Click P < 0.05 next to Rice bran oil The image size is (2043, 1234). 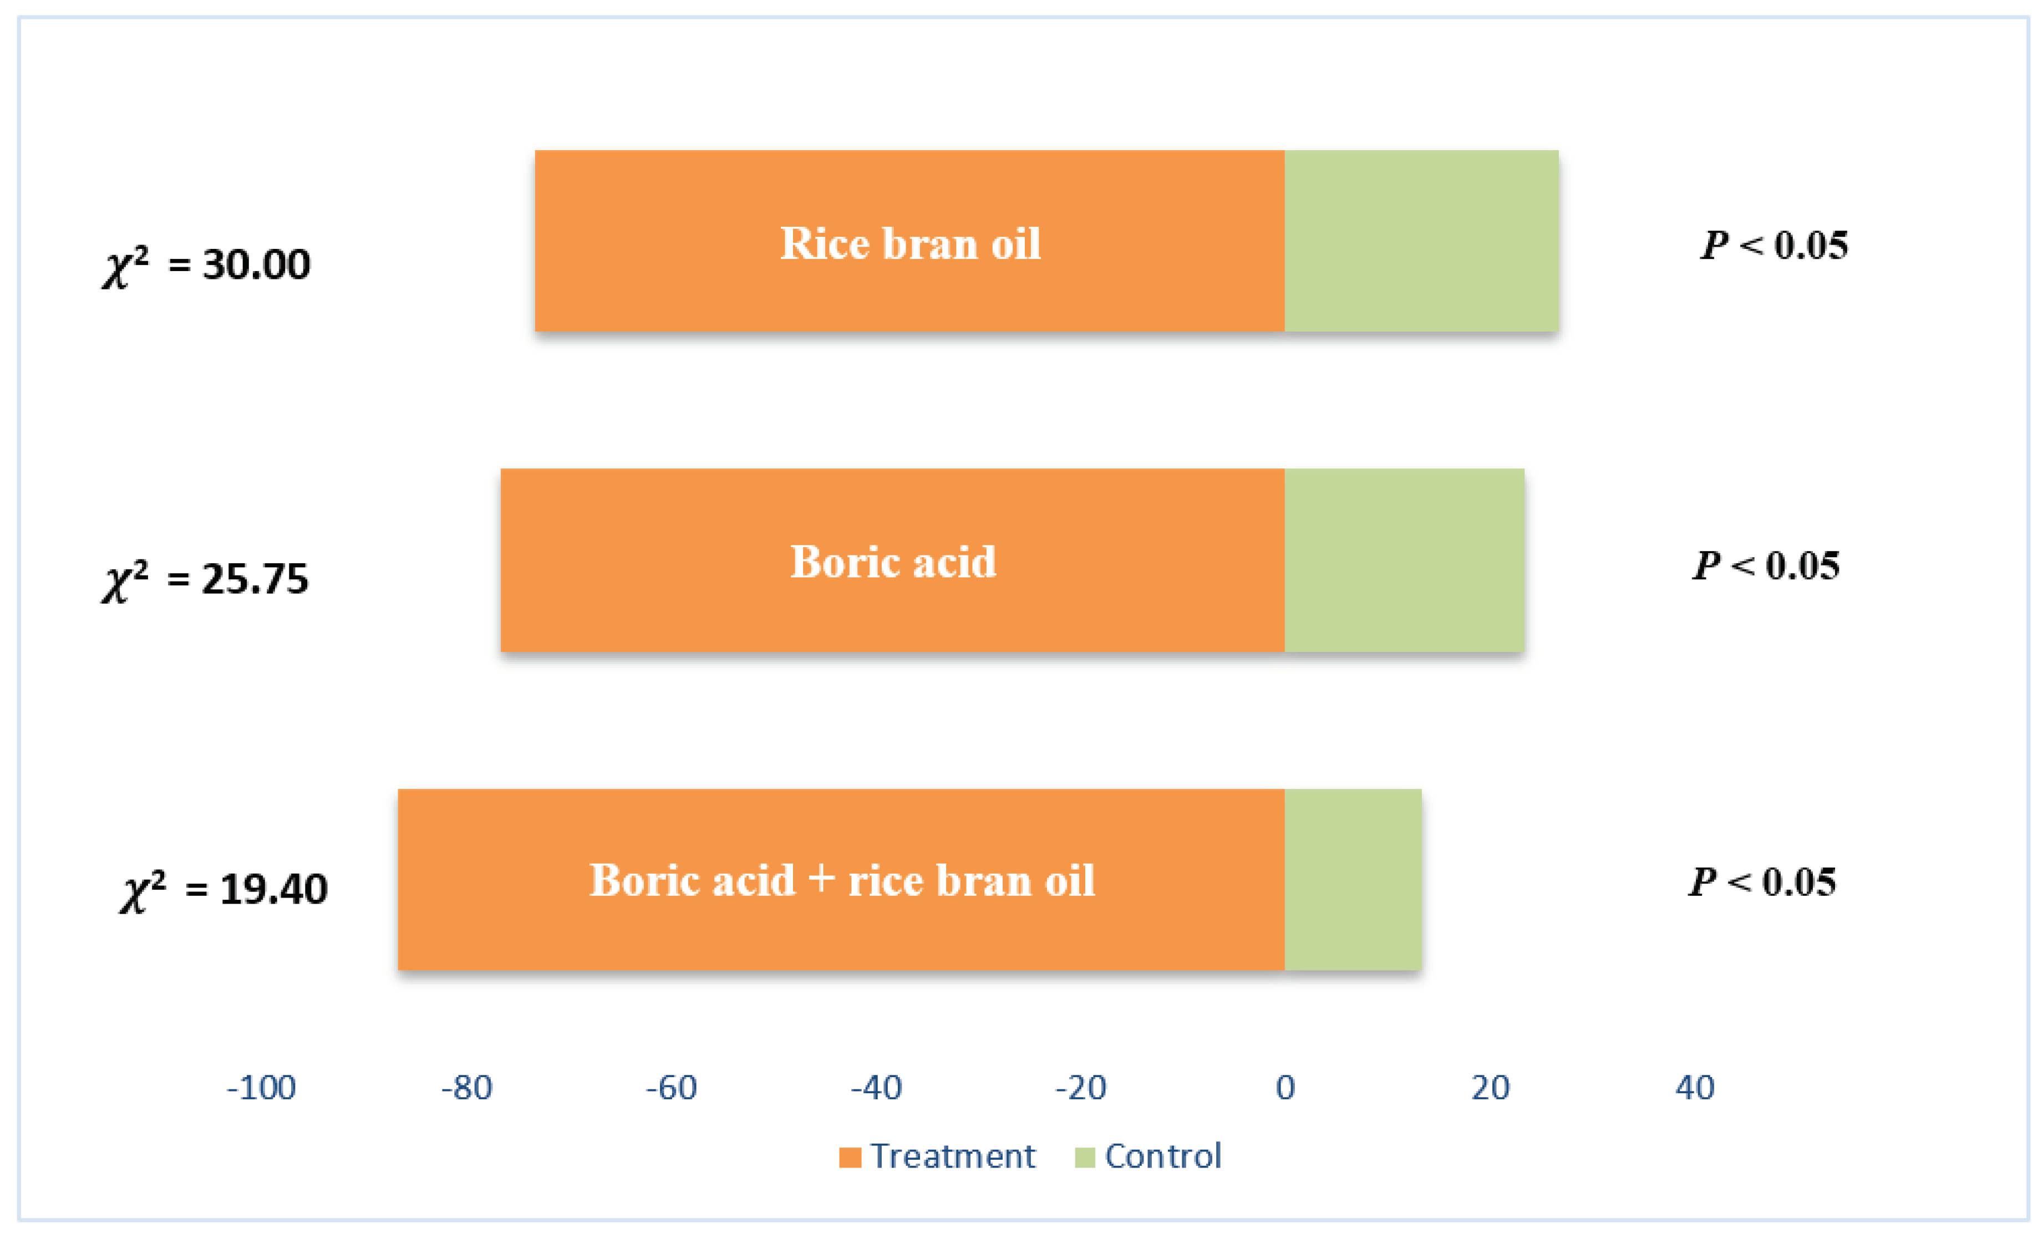tap(1775, 246)
